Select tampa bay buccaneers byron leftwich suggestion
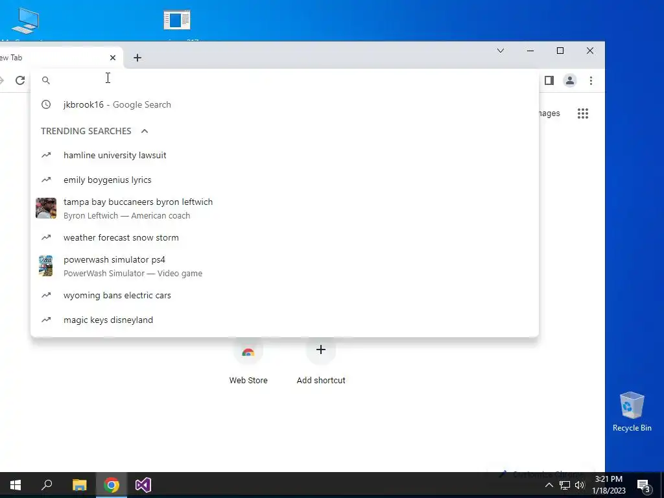Screen dimensions: 664x498 [x=285, y=208]
